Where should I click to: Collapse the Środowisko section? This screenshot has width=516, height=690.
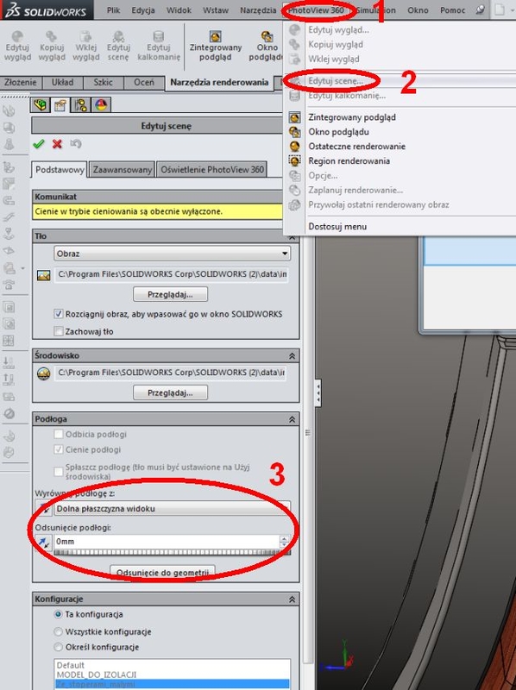[x=292, y=355]
